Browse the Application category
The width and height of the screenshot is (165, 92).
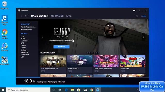[x=24, y=41]
